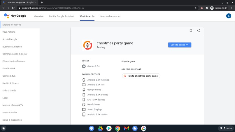Click the Hey Google logo
The height and width of the screenshot is (132, 235).
tap(15, 16)
